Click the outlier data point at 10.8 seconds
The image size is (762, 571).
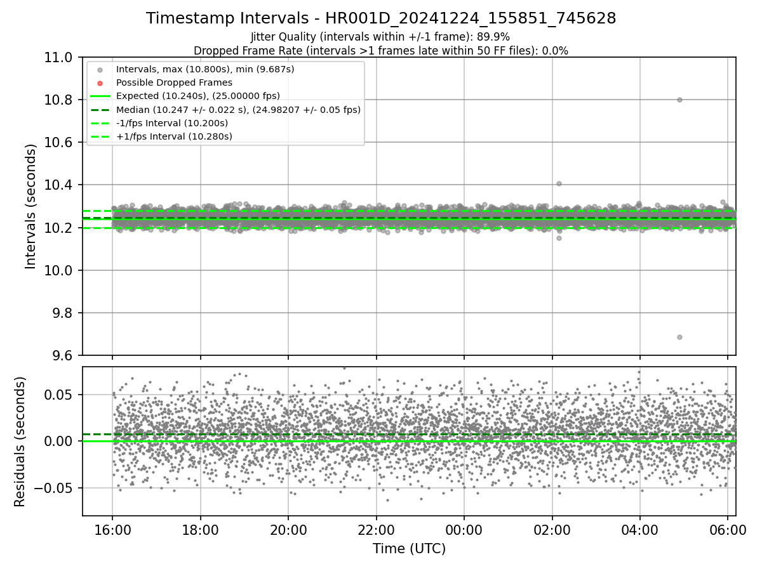(x=679, y=100)
